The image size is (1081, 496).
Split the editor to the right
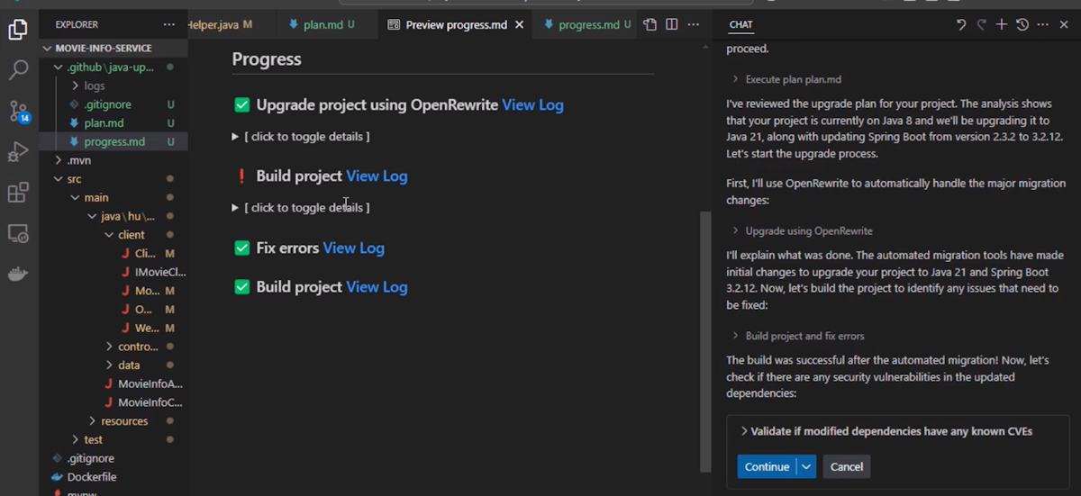[x=671, y=24]
